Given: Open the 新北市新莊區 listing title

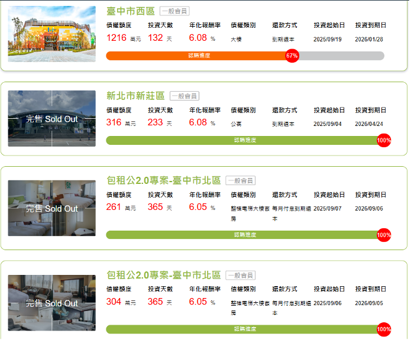Looking at the screenshot, I should click(x=135, y=96).
